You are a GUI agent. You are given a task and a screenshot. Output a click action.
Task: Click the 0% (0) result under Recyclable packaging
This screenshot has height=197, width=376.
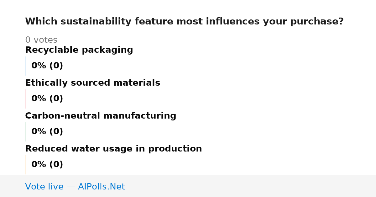[x=47, y=66]
